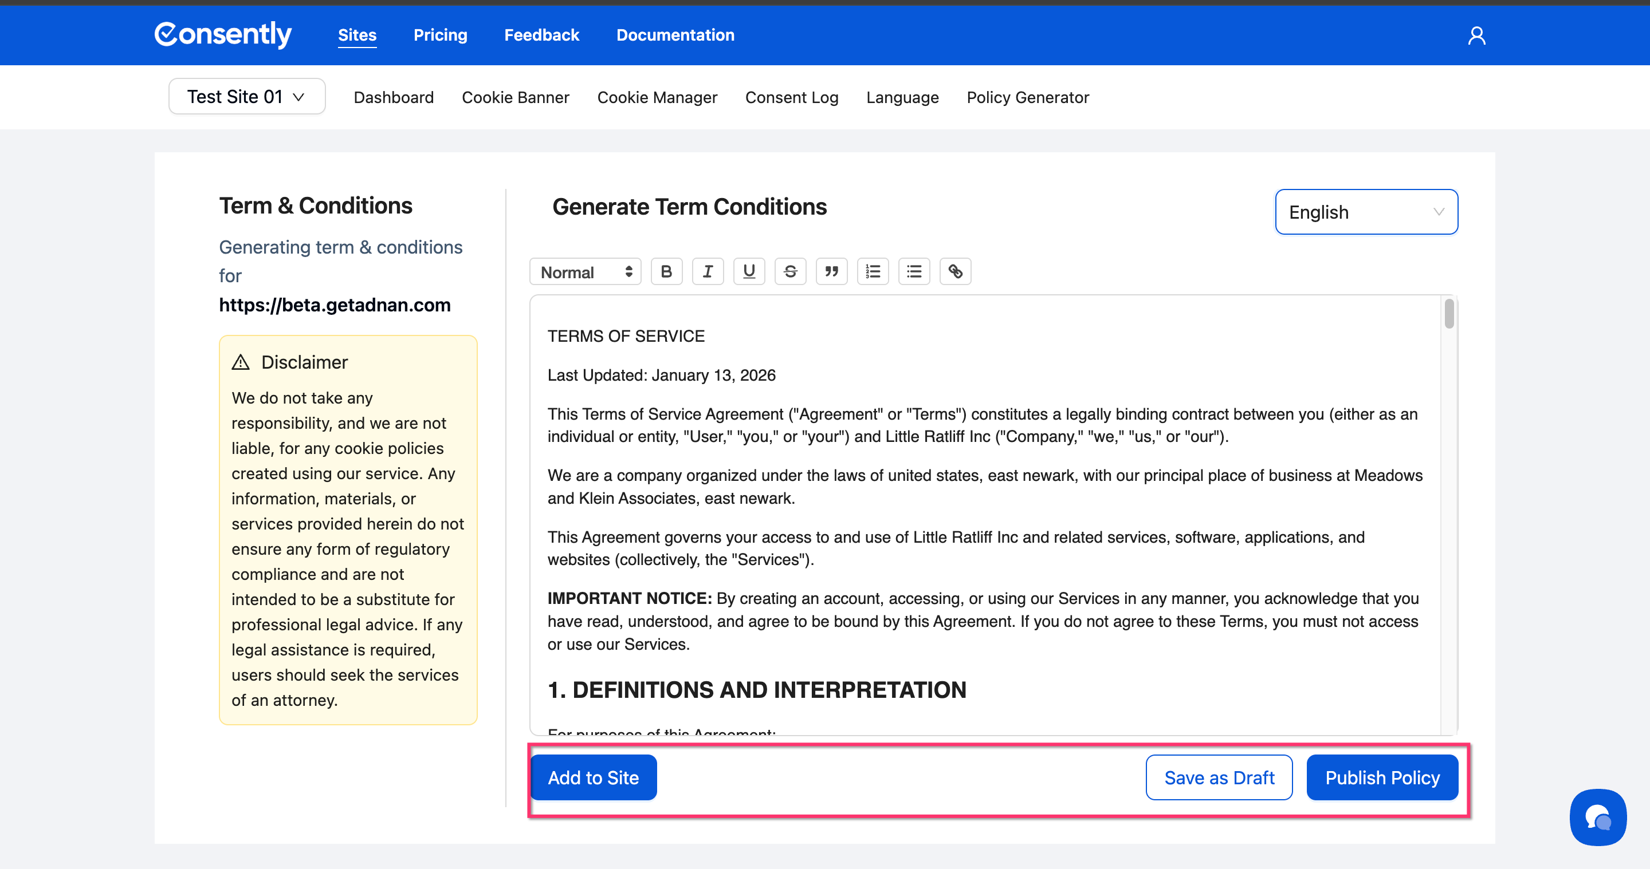Create a numbered ordered list
Image resolution: width=1650 pixels, height=869 pixels.
click(x=873, y=271)
